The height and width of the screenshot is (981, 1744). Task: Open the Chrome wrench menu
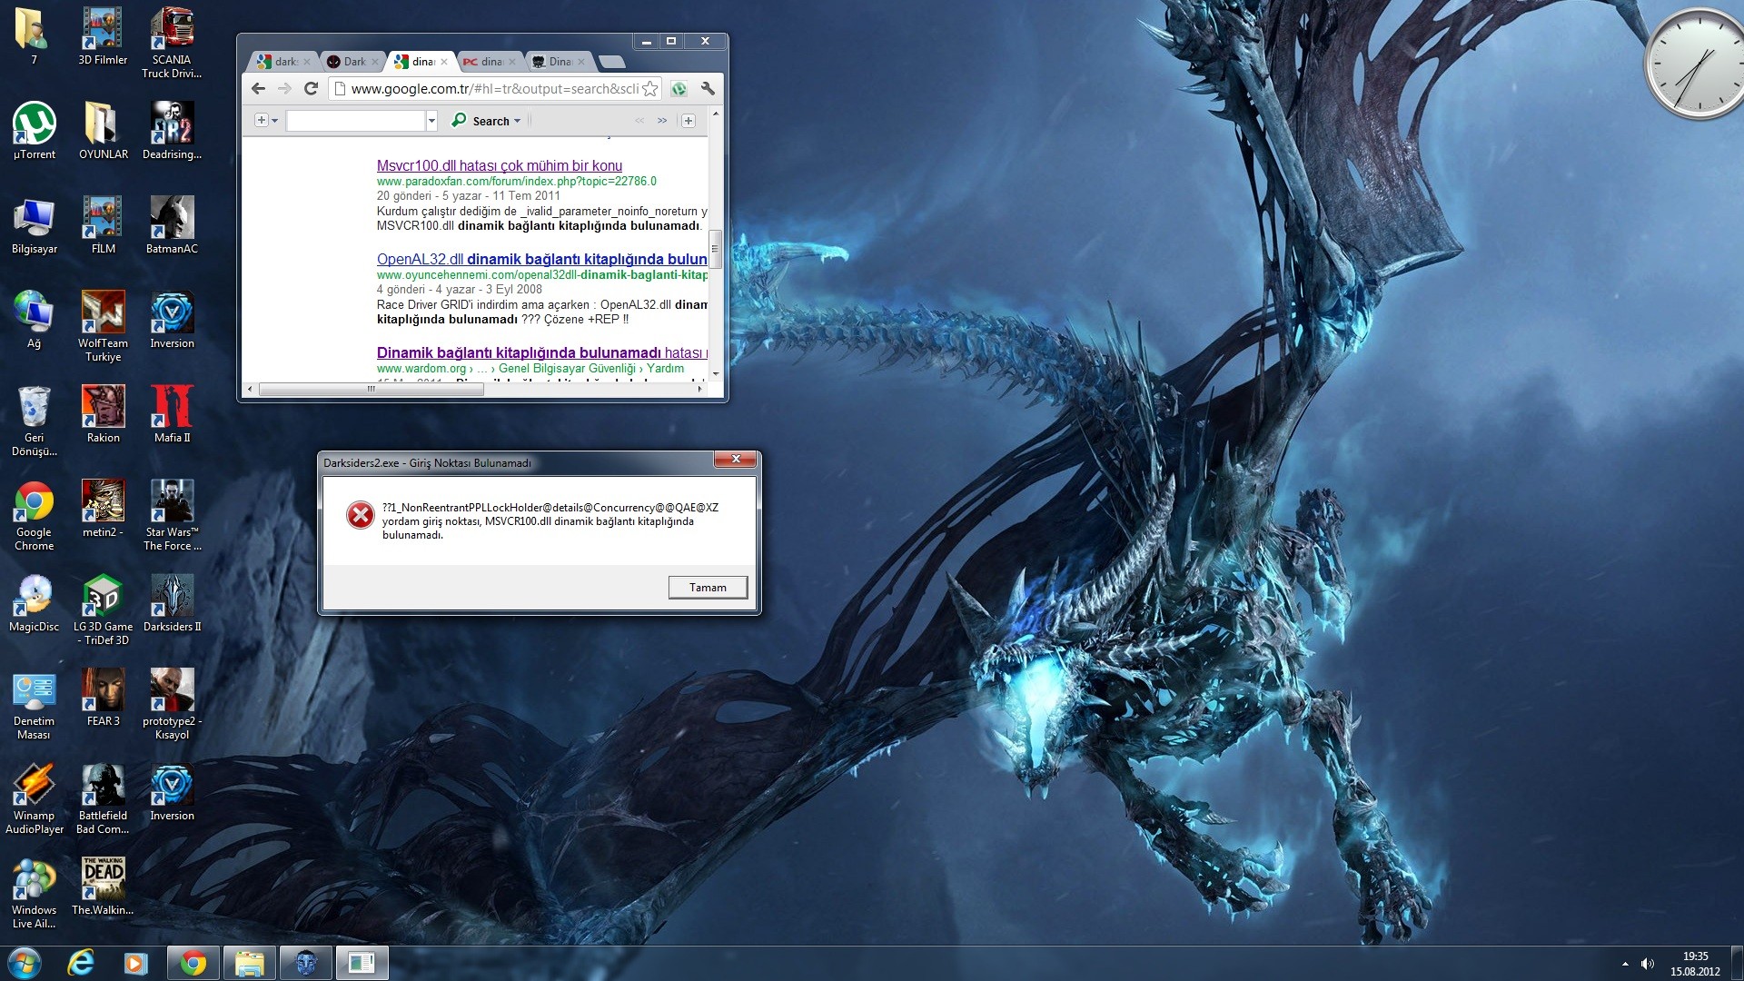[708, 88]
